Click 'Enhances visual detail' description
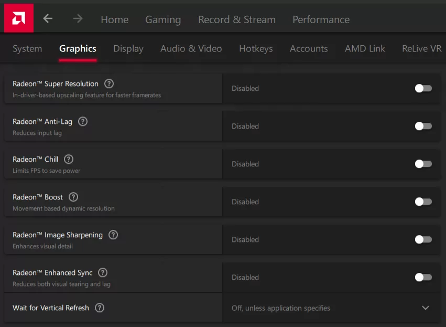446x327 pixels. coord(42,246)
